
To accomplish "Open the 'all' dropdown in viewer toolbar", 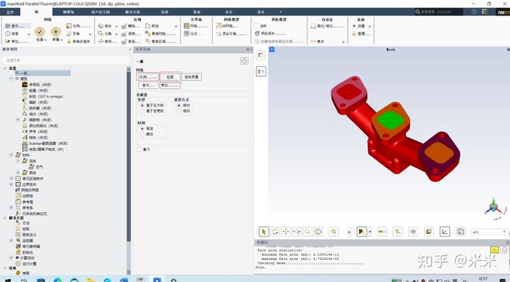I will tap(489, 232).
